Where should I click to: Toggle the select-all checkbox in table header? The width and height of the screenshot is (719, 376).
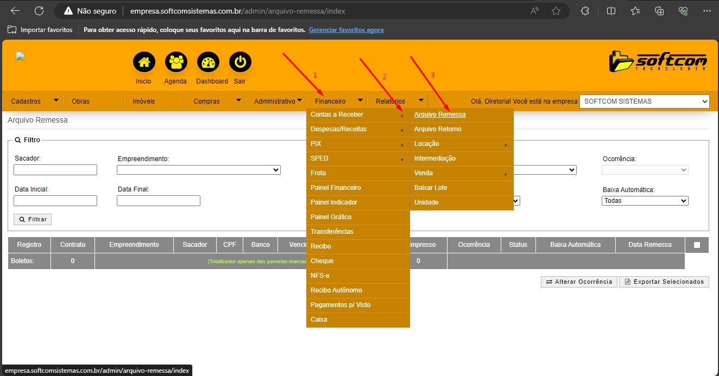click(697, 245)
